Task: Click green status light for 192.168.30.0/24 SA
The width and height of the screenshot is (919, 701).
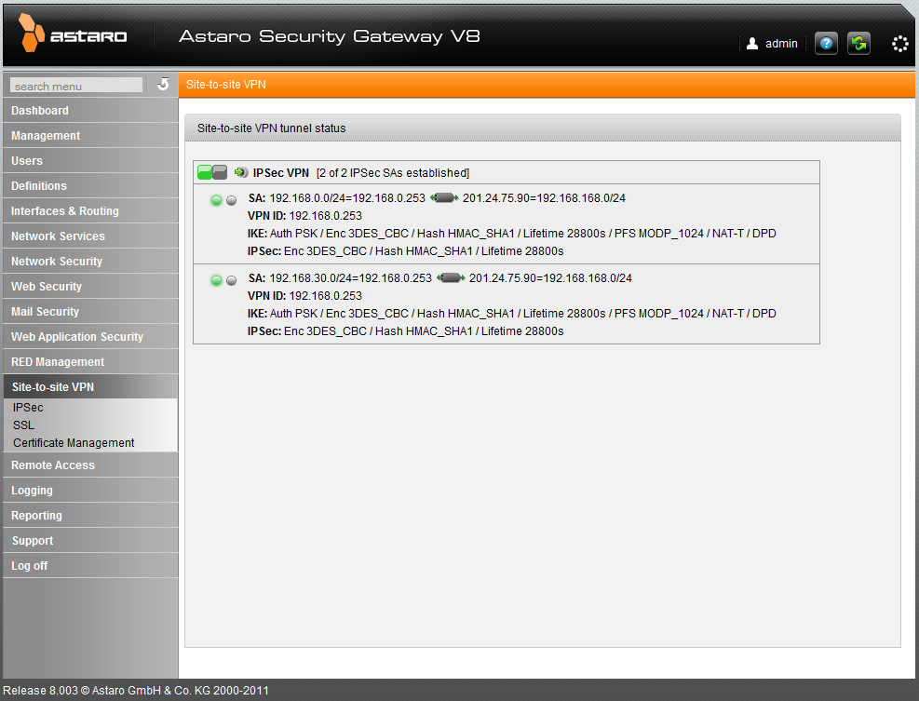Action: [216, 280]
